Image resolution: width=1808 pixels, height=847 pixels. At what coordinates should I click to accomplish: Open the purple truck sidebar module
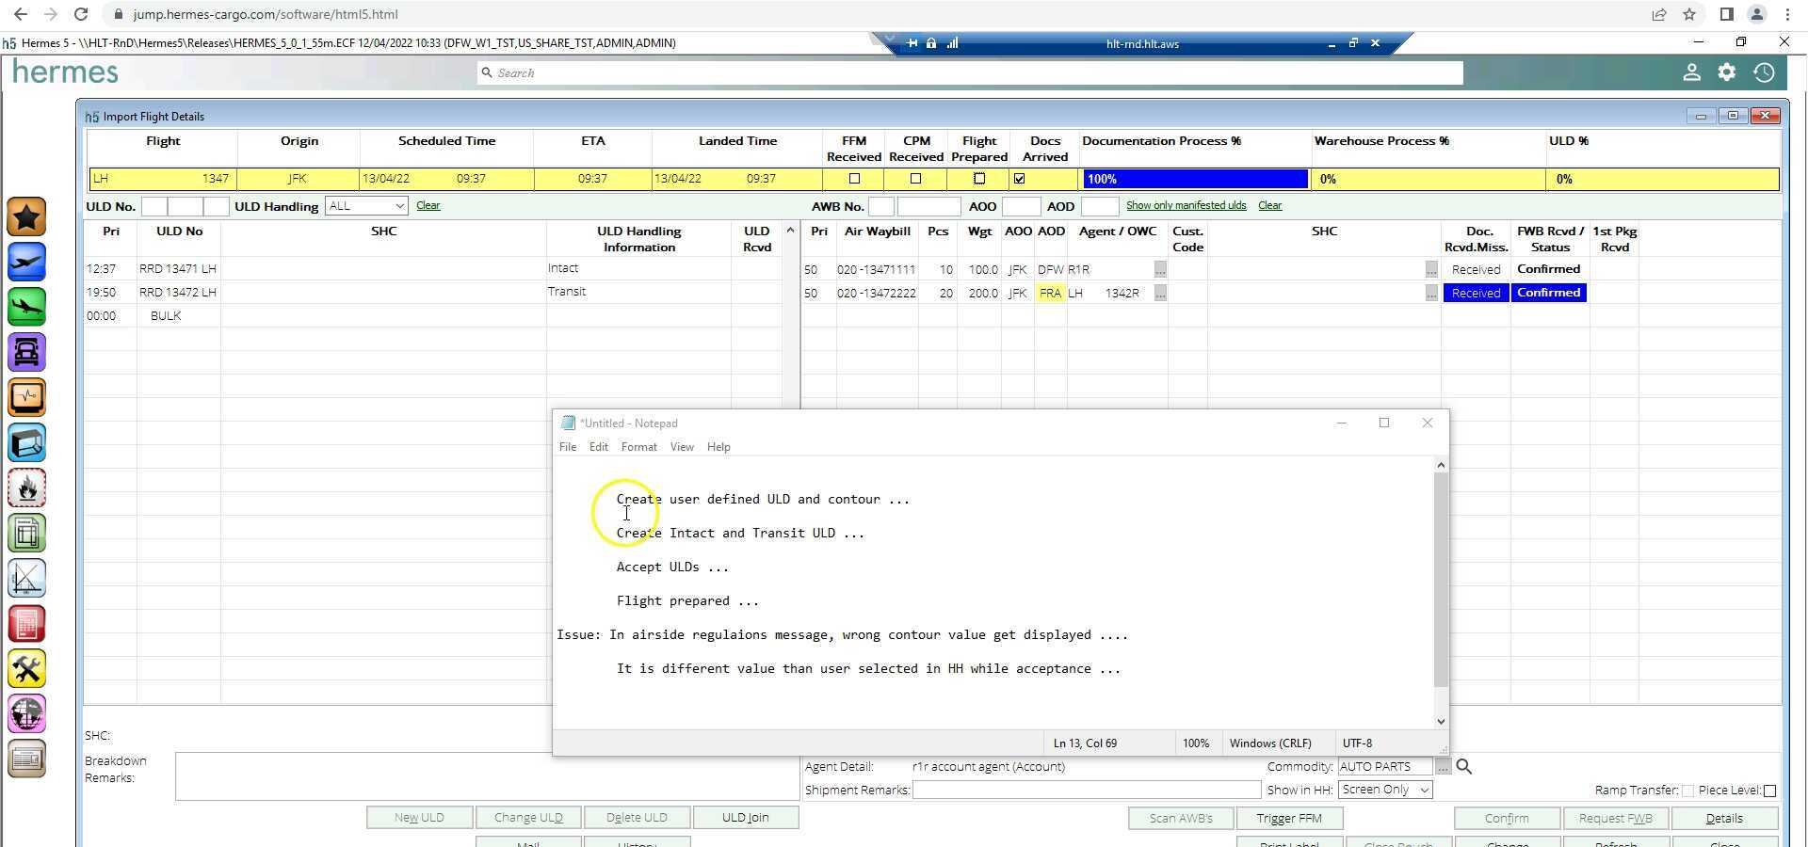[26, 353]
